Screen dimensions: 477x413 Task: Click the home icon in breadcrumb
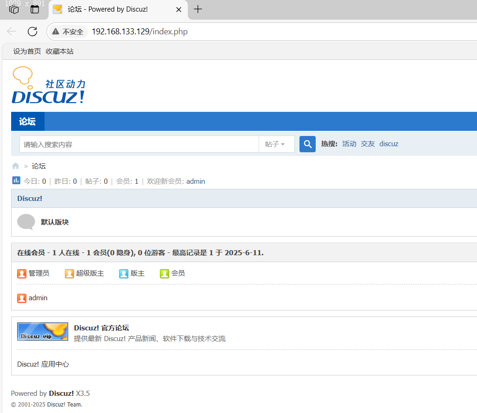pyautogui.click(x=15, y=166)
